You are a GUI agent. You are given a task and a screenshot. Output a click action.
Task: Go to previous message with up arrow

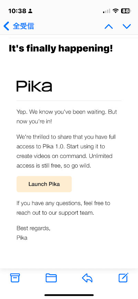[109, 26]
